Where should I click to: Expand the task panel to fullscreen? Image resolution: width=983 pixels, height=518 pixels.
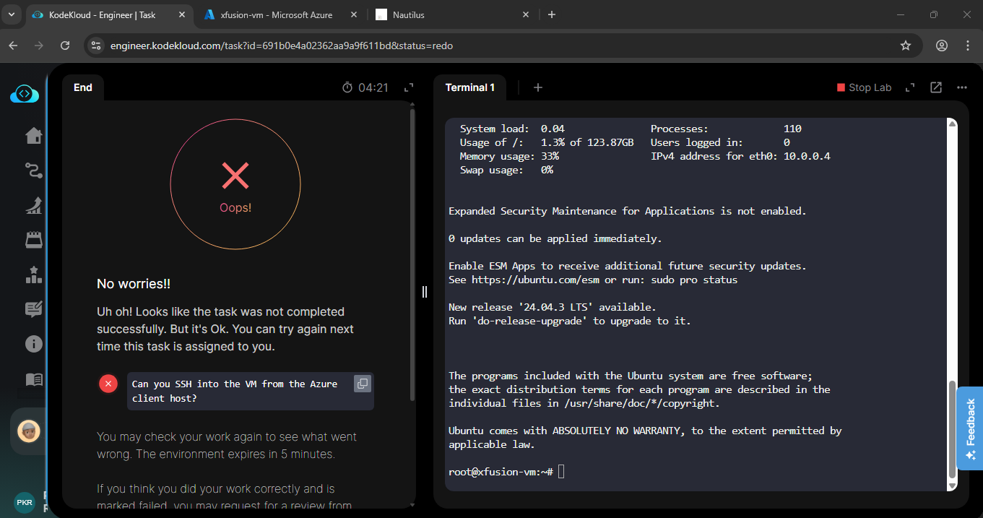click(409, 87)
